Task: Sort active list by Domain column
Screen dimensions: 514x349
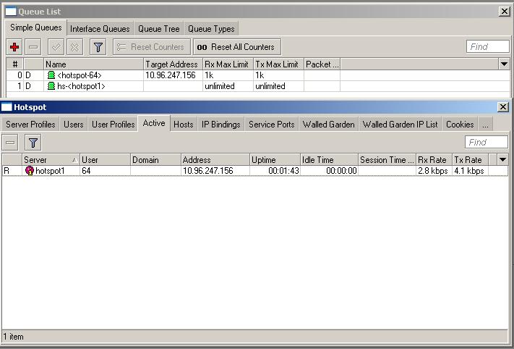Action: (155, 160)
